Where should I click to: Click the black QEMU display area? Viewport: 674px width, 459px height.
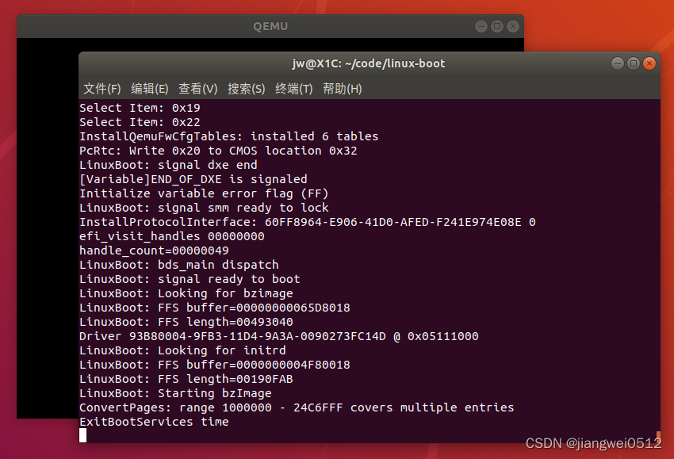(48, 228)
